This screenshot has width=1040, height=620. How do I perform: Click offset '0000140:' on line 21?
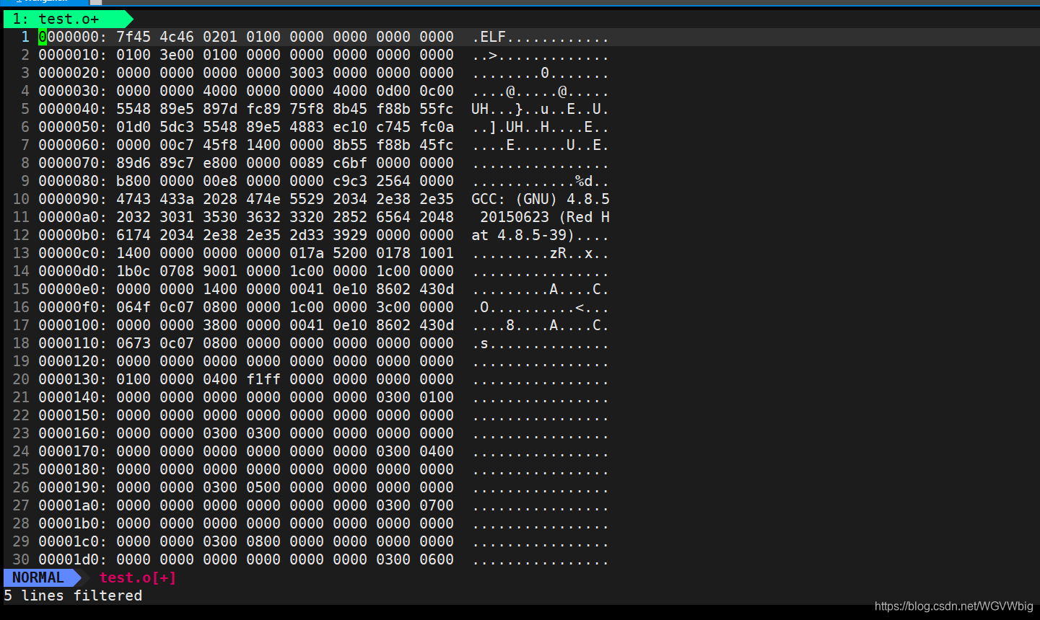tap(73, 397)
